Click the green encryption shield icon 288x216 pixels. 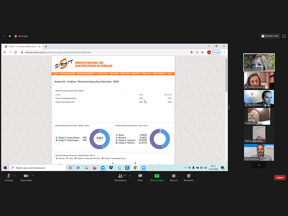point(10,36)
